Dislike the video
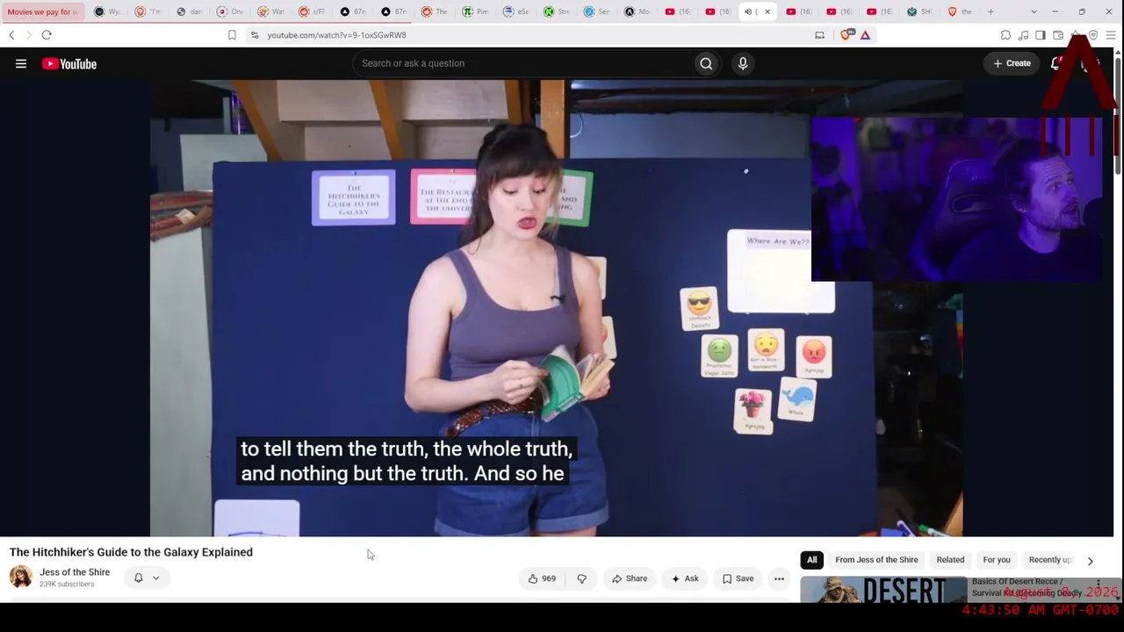This screenshot has width=1124, height=632. point(581,578)
